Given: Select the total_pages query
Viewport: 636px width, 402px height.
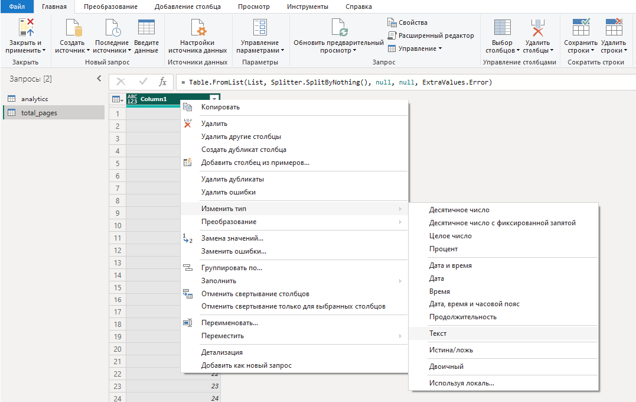Looking at the screenshot, I should pyautogui.click(x=54, y=113).
